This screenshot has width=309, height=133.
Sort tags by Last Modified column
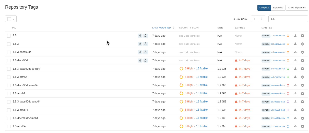[x=161, y=28]
